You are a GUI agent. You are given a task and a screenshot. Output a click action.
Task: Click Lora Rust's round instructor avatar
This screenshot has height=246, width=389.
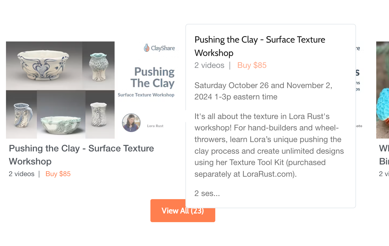pos(131,123)
